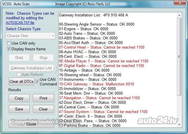This screenshot has height=134, width=188.
Task: Close the Auto Scan dialog via Close button
Action: [x=31, y=124]
